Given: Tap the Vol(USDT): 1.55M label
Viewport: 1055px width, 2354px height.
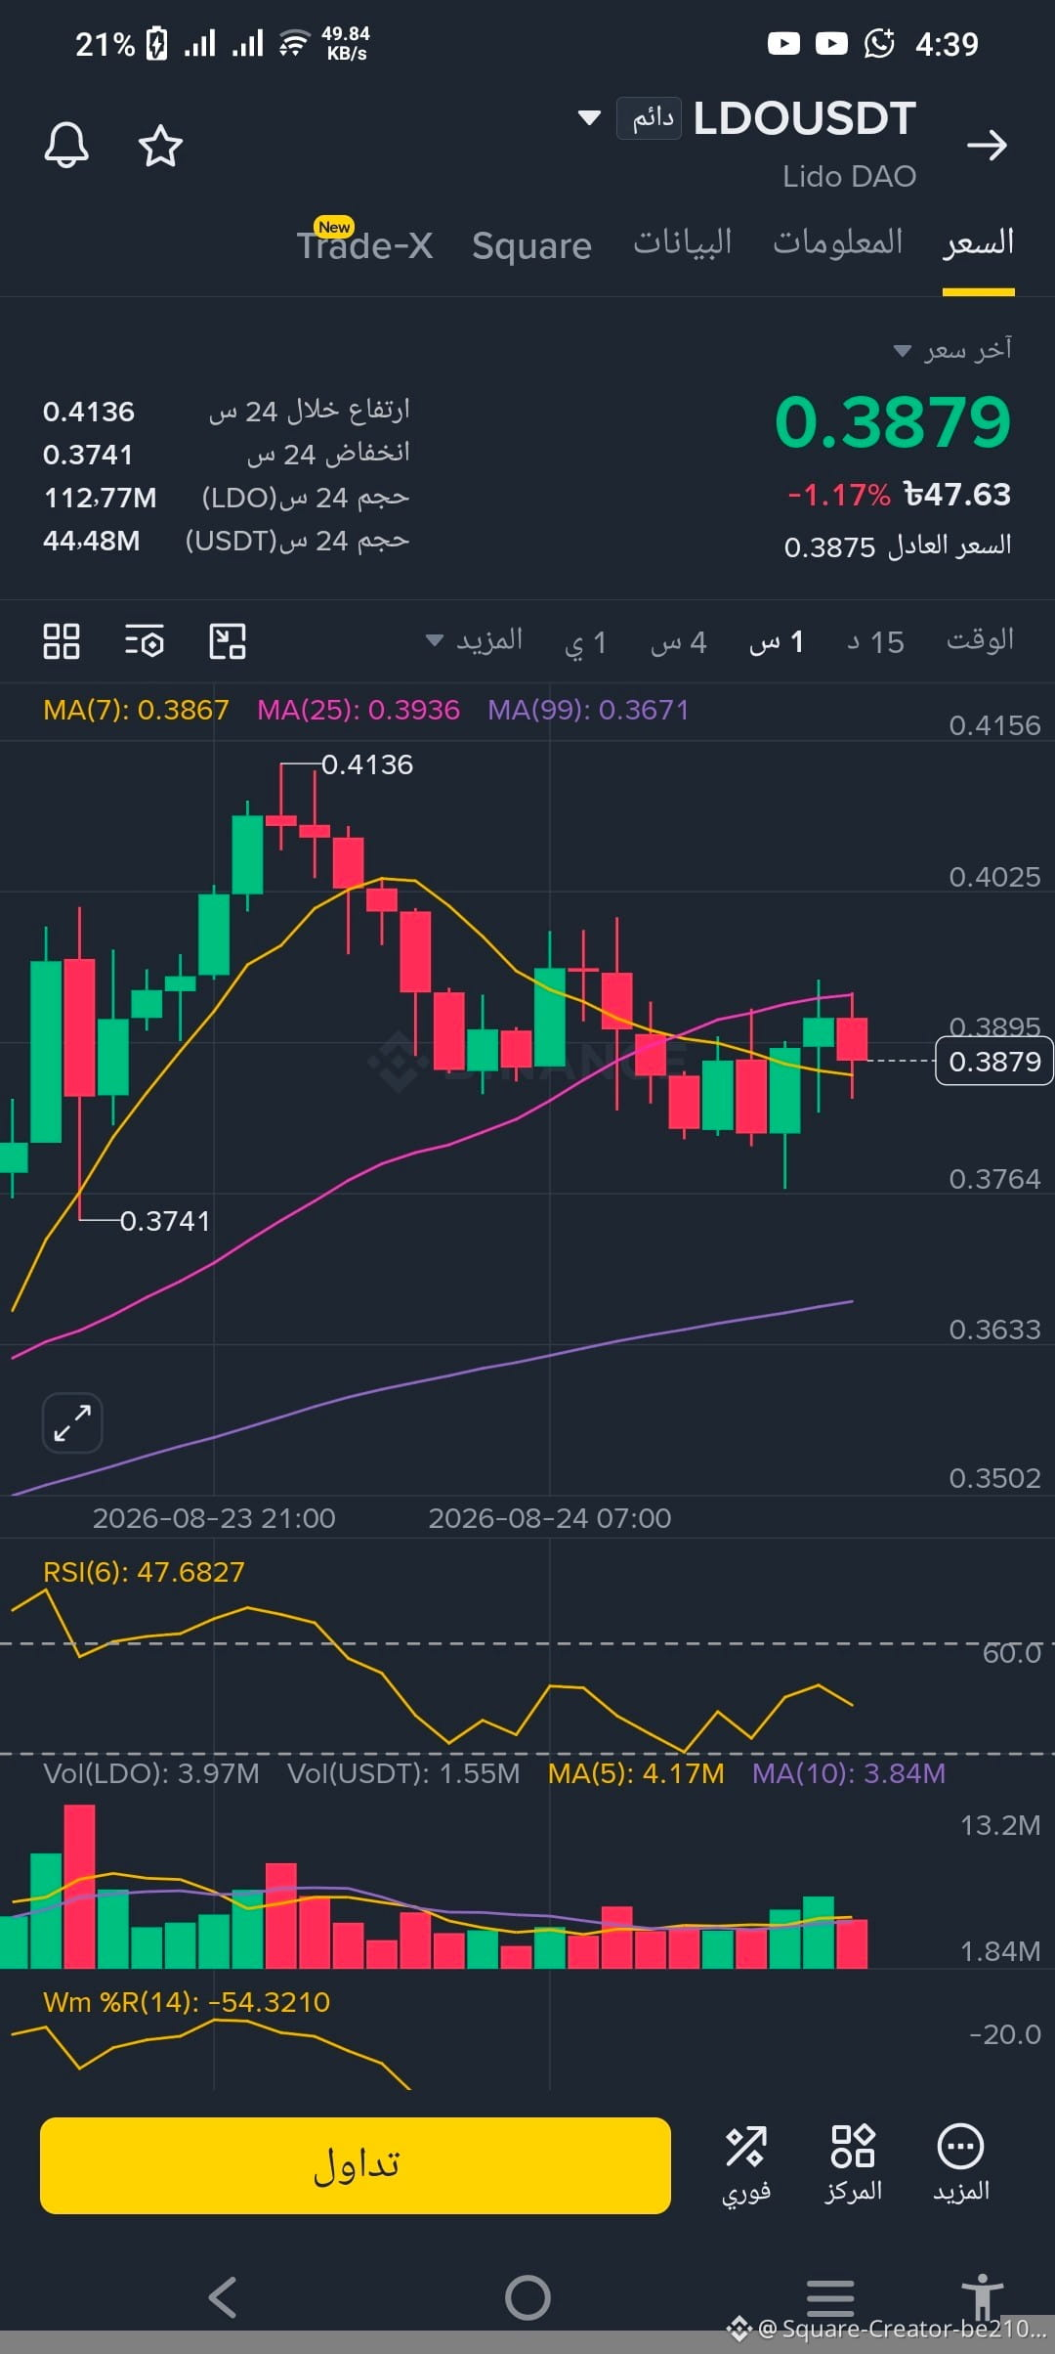Looking at the screenshot, I should click(x=403, y=1773).
